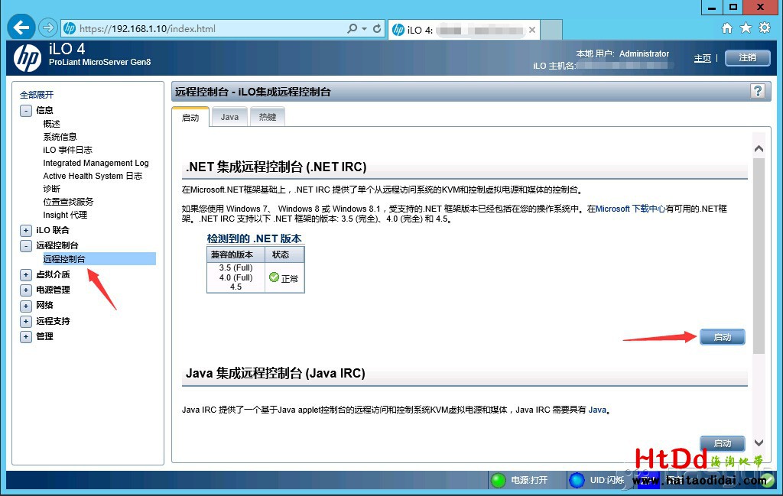Expand the 电源管理 tree section
The height and width of the screenshot is (496, 783).
point(26,290)
